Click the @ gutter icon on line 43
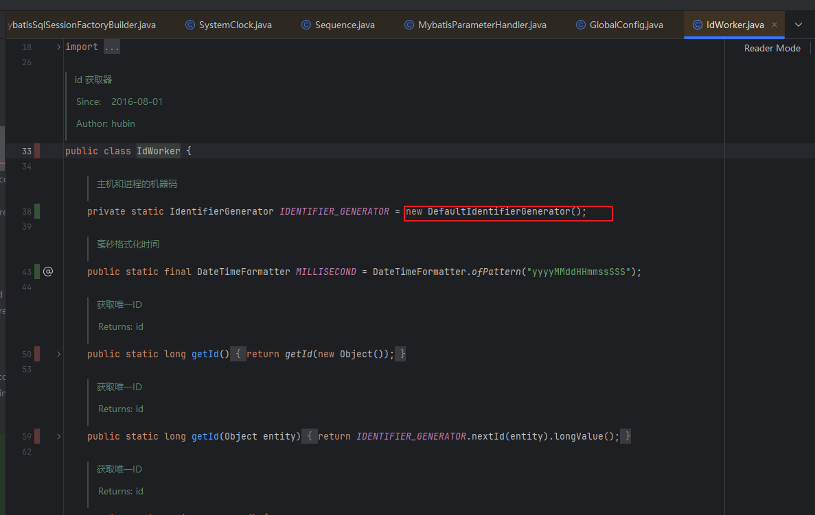Image resolution: width=815 pixels, height=515 pixels. point(48,272)
